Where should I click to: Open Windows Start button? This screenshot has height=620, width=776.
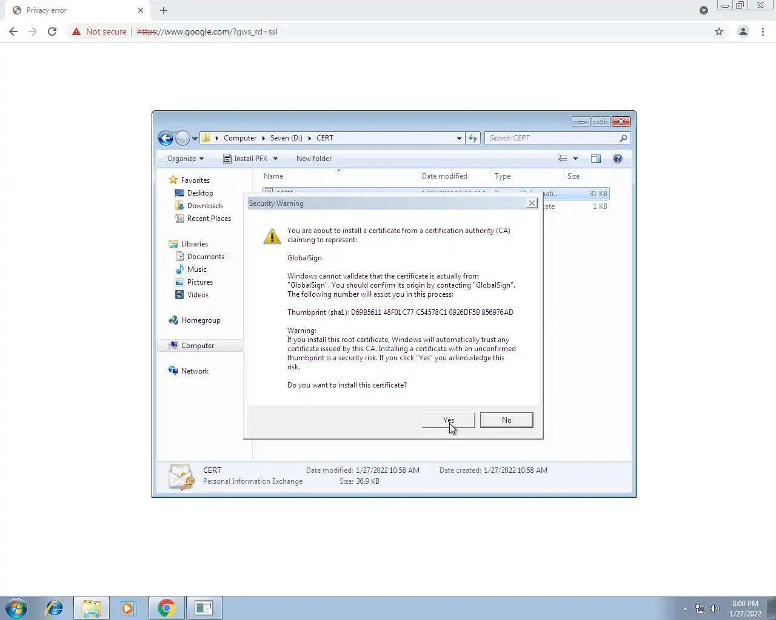point(16,608)
